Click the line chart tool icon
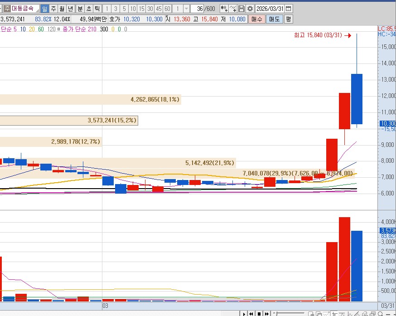This screenshot has height=316, width=396. [x=233, y=9]
